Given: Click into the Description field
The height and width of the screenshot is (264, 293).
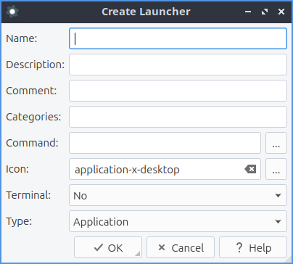Looking at the screenshot, I should pyautogui.click(x=178, y=65).
